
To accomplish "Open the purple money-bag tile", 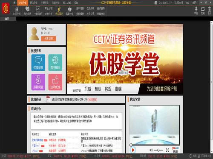I will pos(38,82).
